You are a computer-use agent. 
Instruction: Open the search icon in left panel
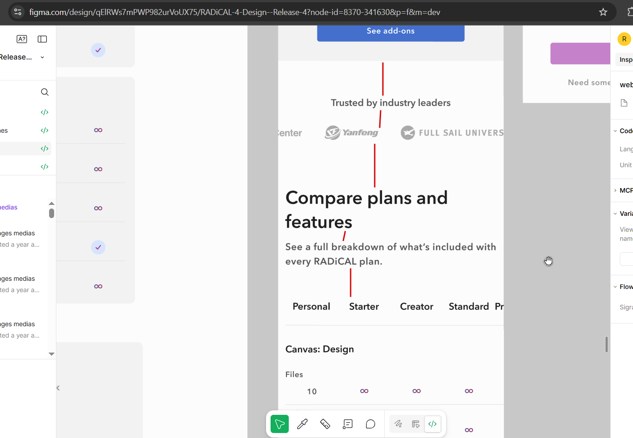click(45, 92)
